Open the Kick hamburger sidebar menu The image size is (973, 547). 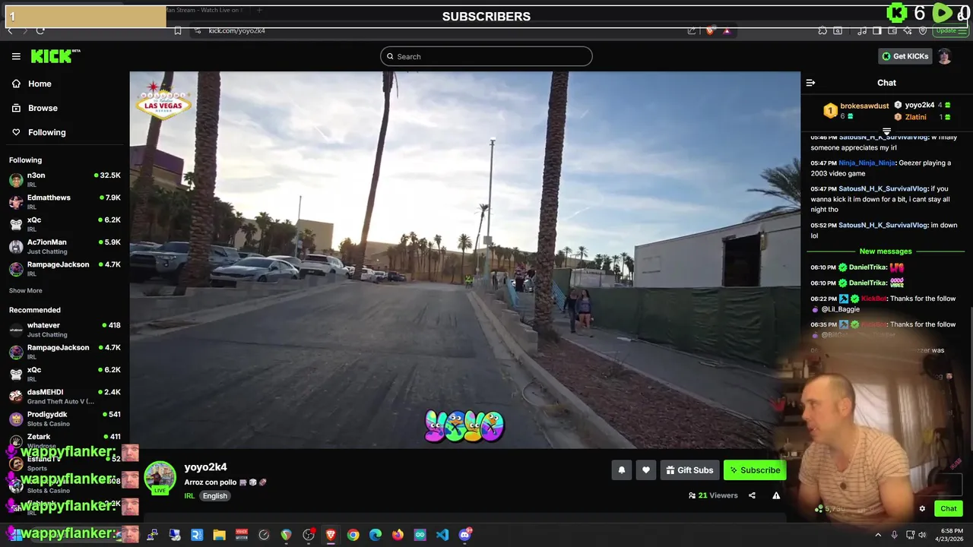16,56
